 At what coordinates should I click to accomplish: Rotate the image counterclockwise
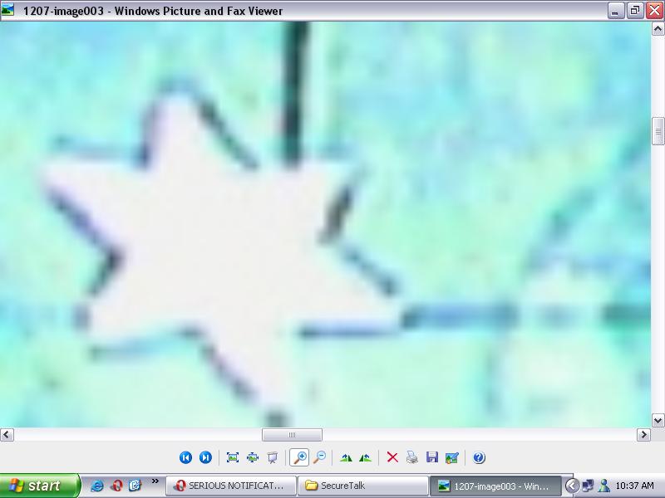[365, 457]
